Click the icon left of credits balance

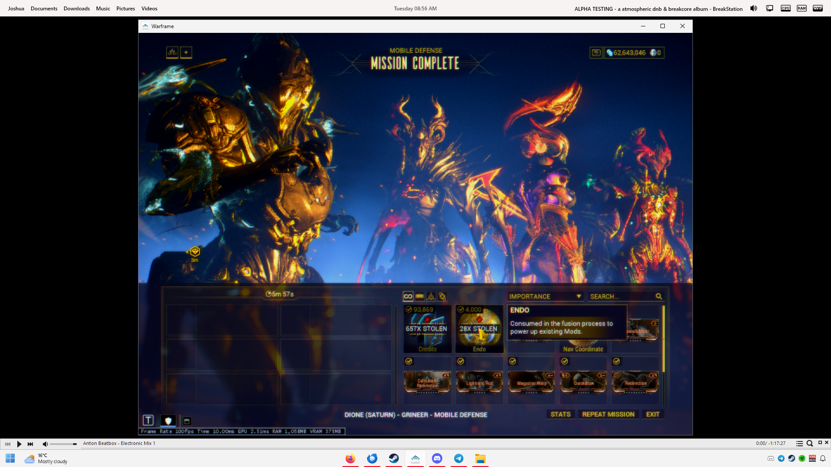point(596,53)
